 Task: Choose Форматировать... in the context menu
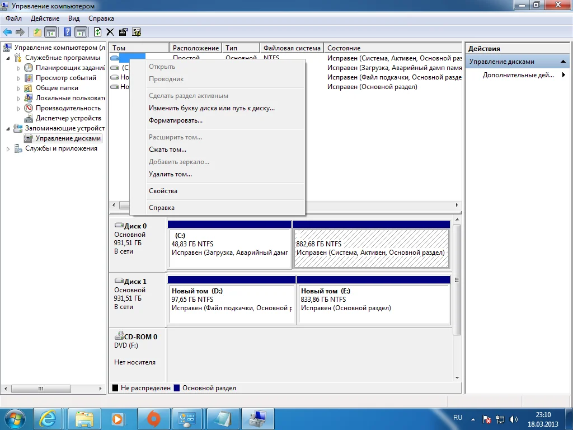tap(176, 120)
